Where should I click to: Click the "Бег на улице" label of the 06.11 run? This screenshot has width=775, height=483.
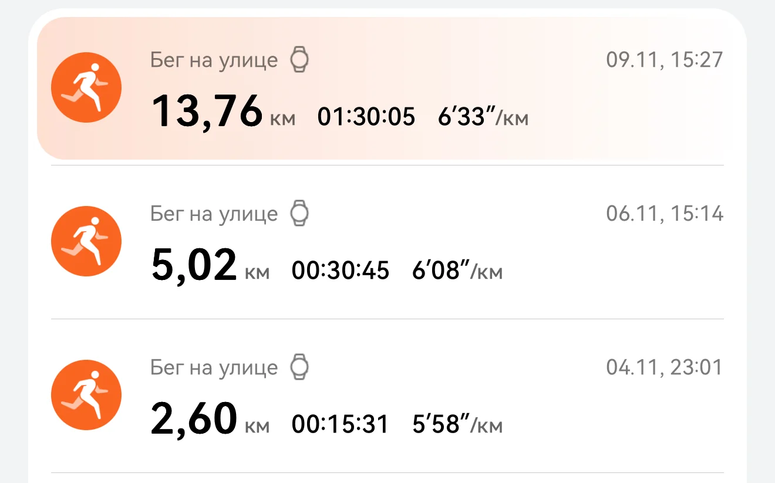[214, 214]
